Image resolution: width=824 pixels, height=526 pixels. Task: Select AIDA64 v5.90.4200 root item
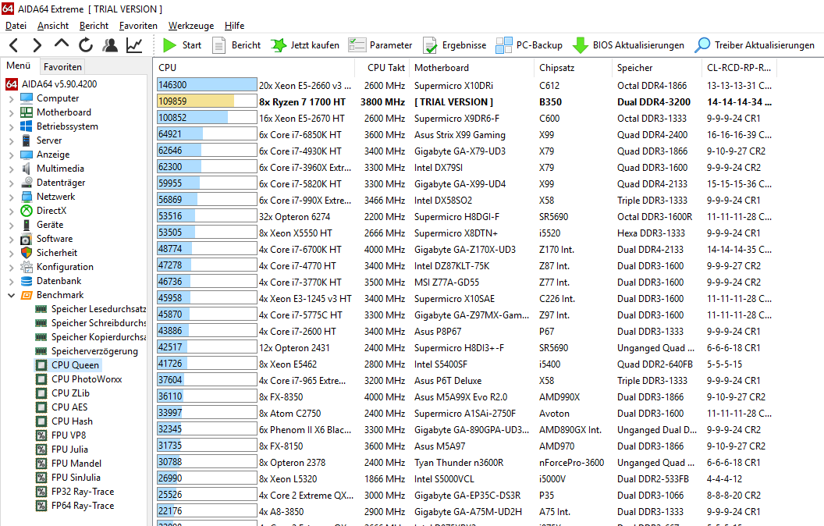[x=51, y=84]
